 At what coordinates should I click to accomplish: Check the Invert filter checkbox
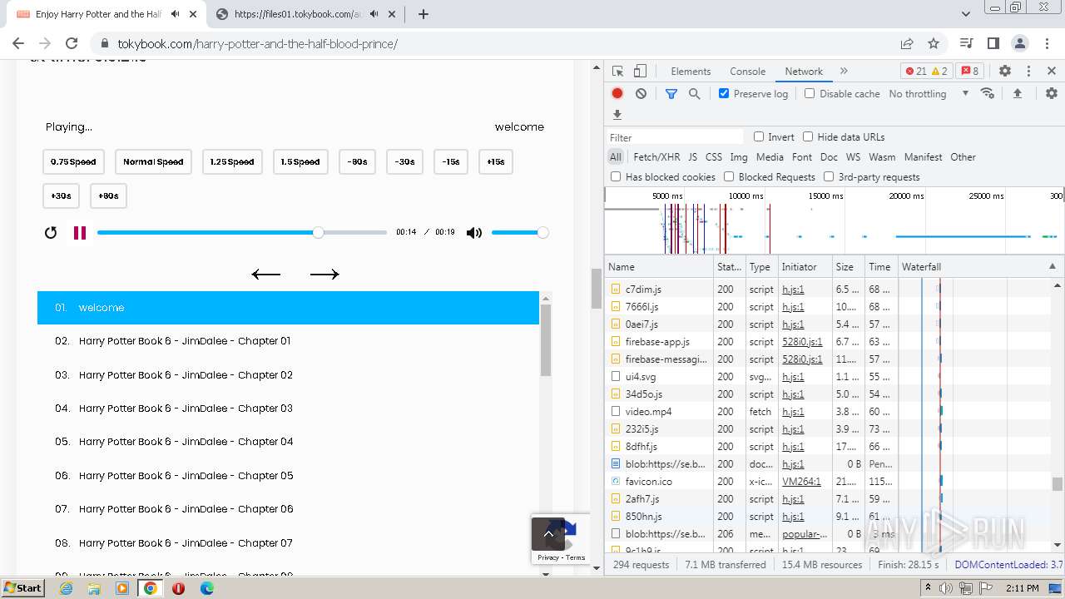tap(759, 136)
